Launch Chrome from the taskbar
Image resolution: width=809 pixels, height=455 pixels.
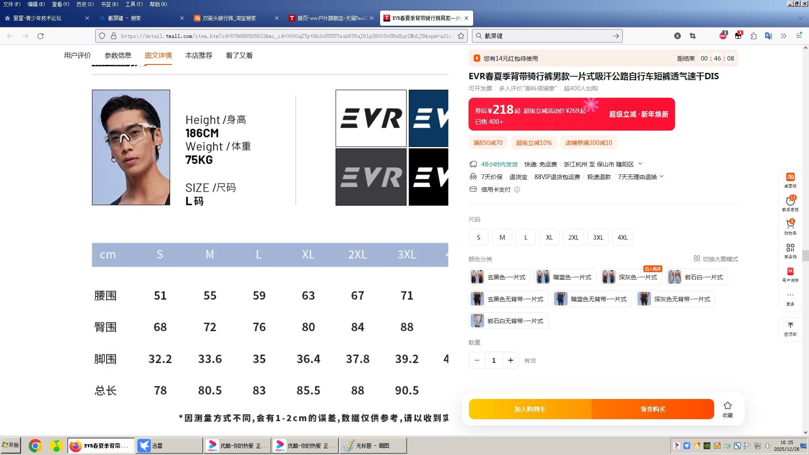[35, 446]
